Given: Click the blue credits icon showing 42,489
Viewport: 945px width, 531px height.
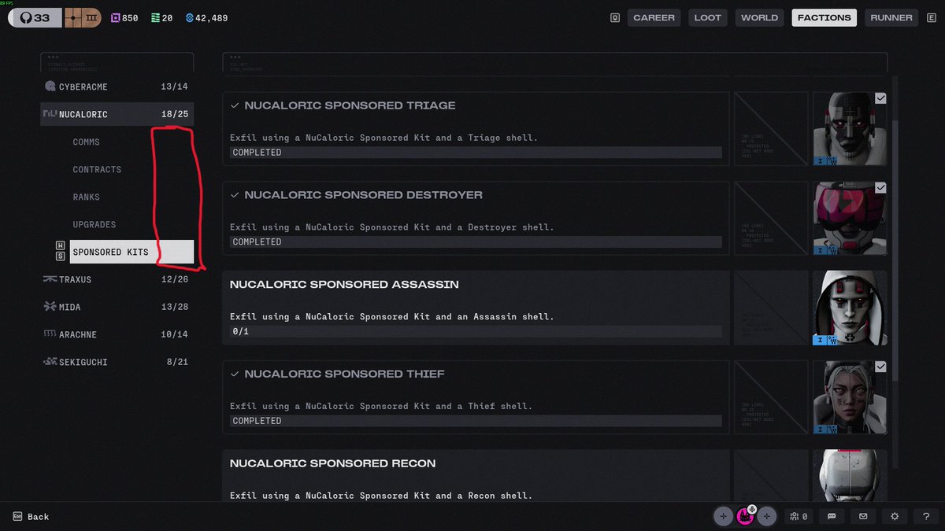Looking at the screenshot, I should pos(190,17).
